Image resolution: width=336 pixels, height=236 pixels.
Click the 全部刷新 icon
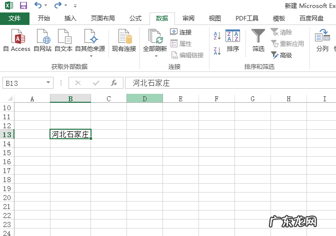point(155,36)
